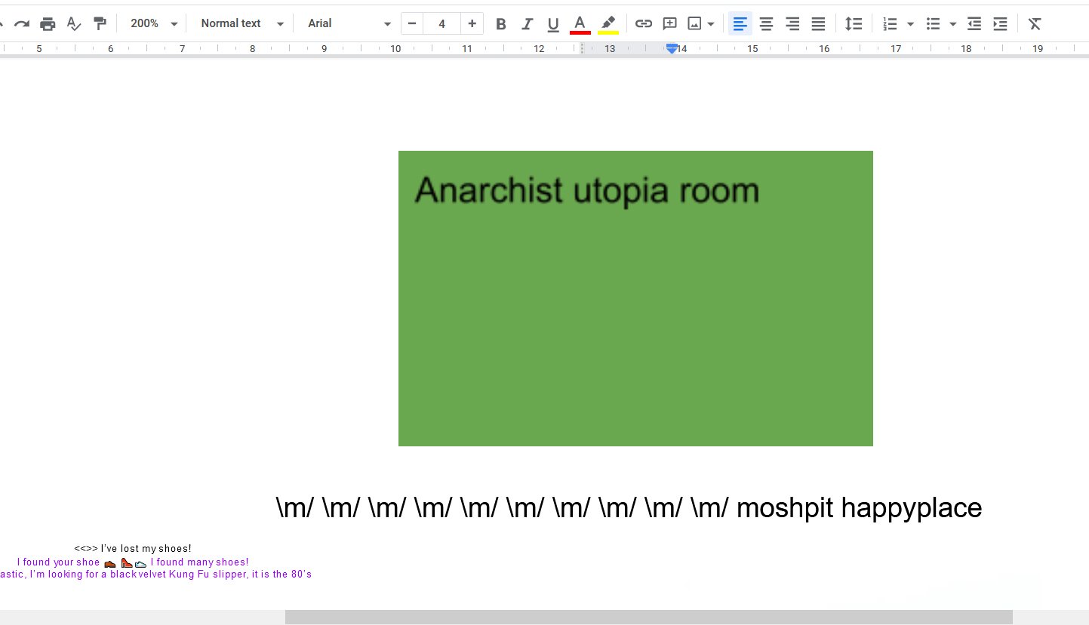The height and width of the screenshot is (625, 1089).
Task: Center align text
Action: pos(766,23)
